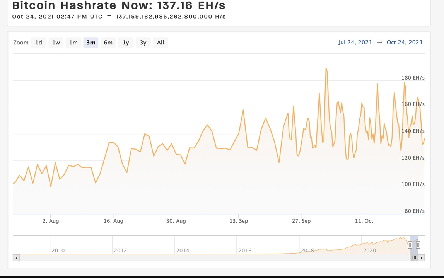Select the 1d zoom range
The width and height of the screenshot is (444, 278).
[39, 43]
